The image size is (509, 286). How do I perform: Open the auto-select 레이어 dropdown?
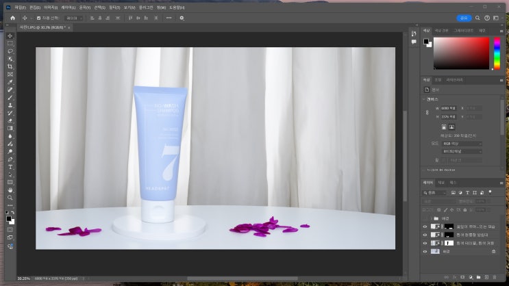74,18
